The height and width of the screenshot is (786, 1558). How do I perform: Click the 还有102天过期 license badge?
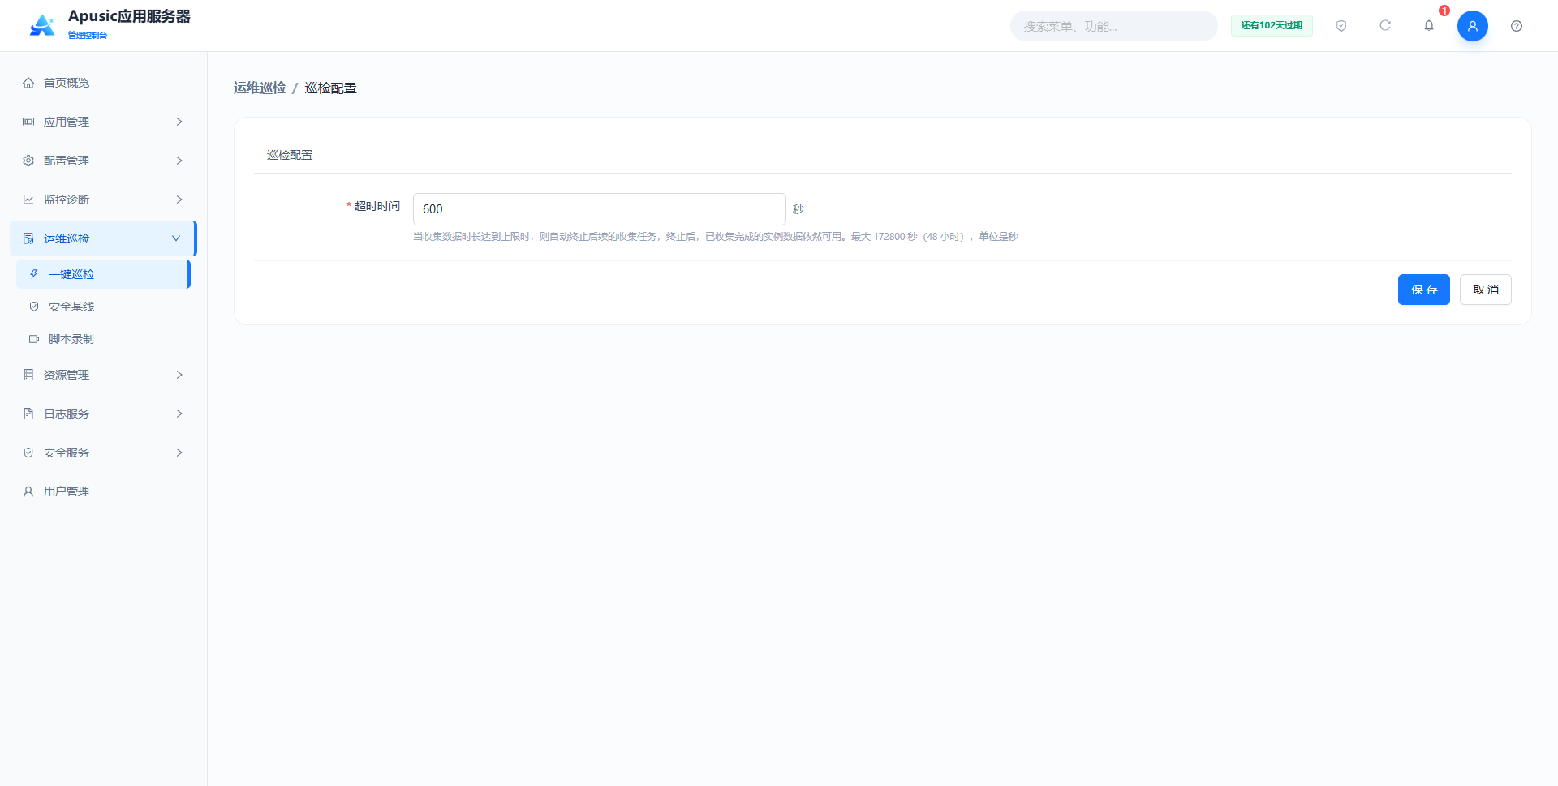1272,26
